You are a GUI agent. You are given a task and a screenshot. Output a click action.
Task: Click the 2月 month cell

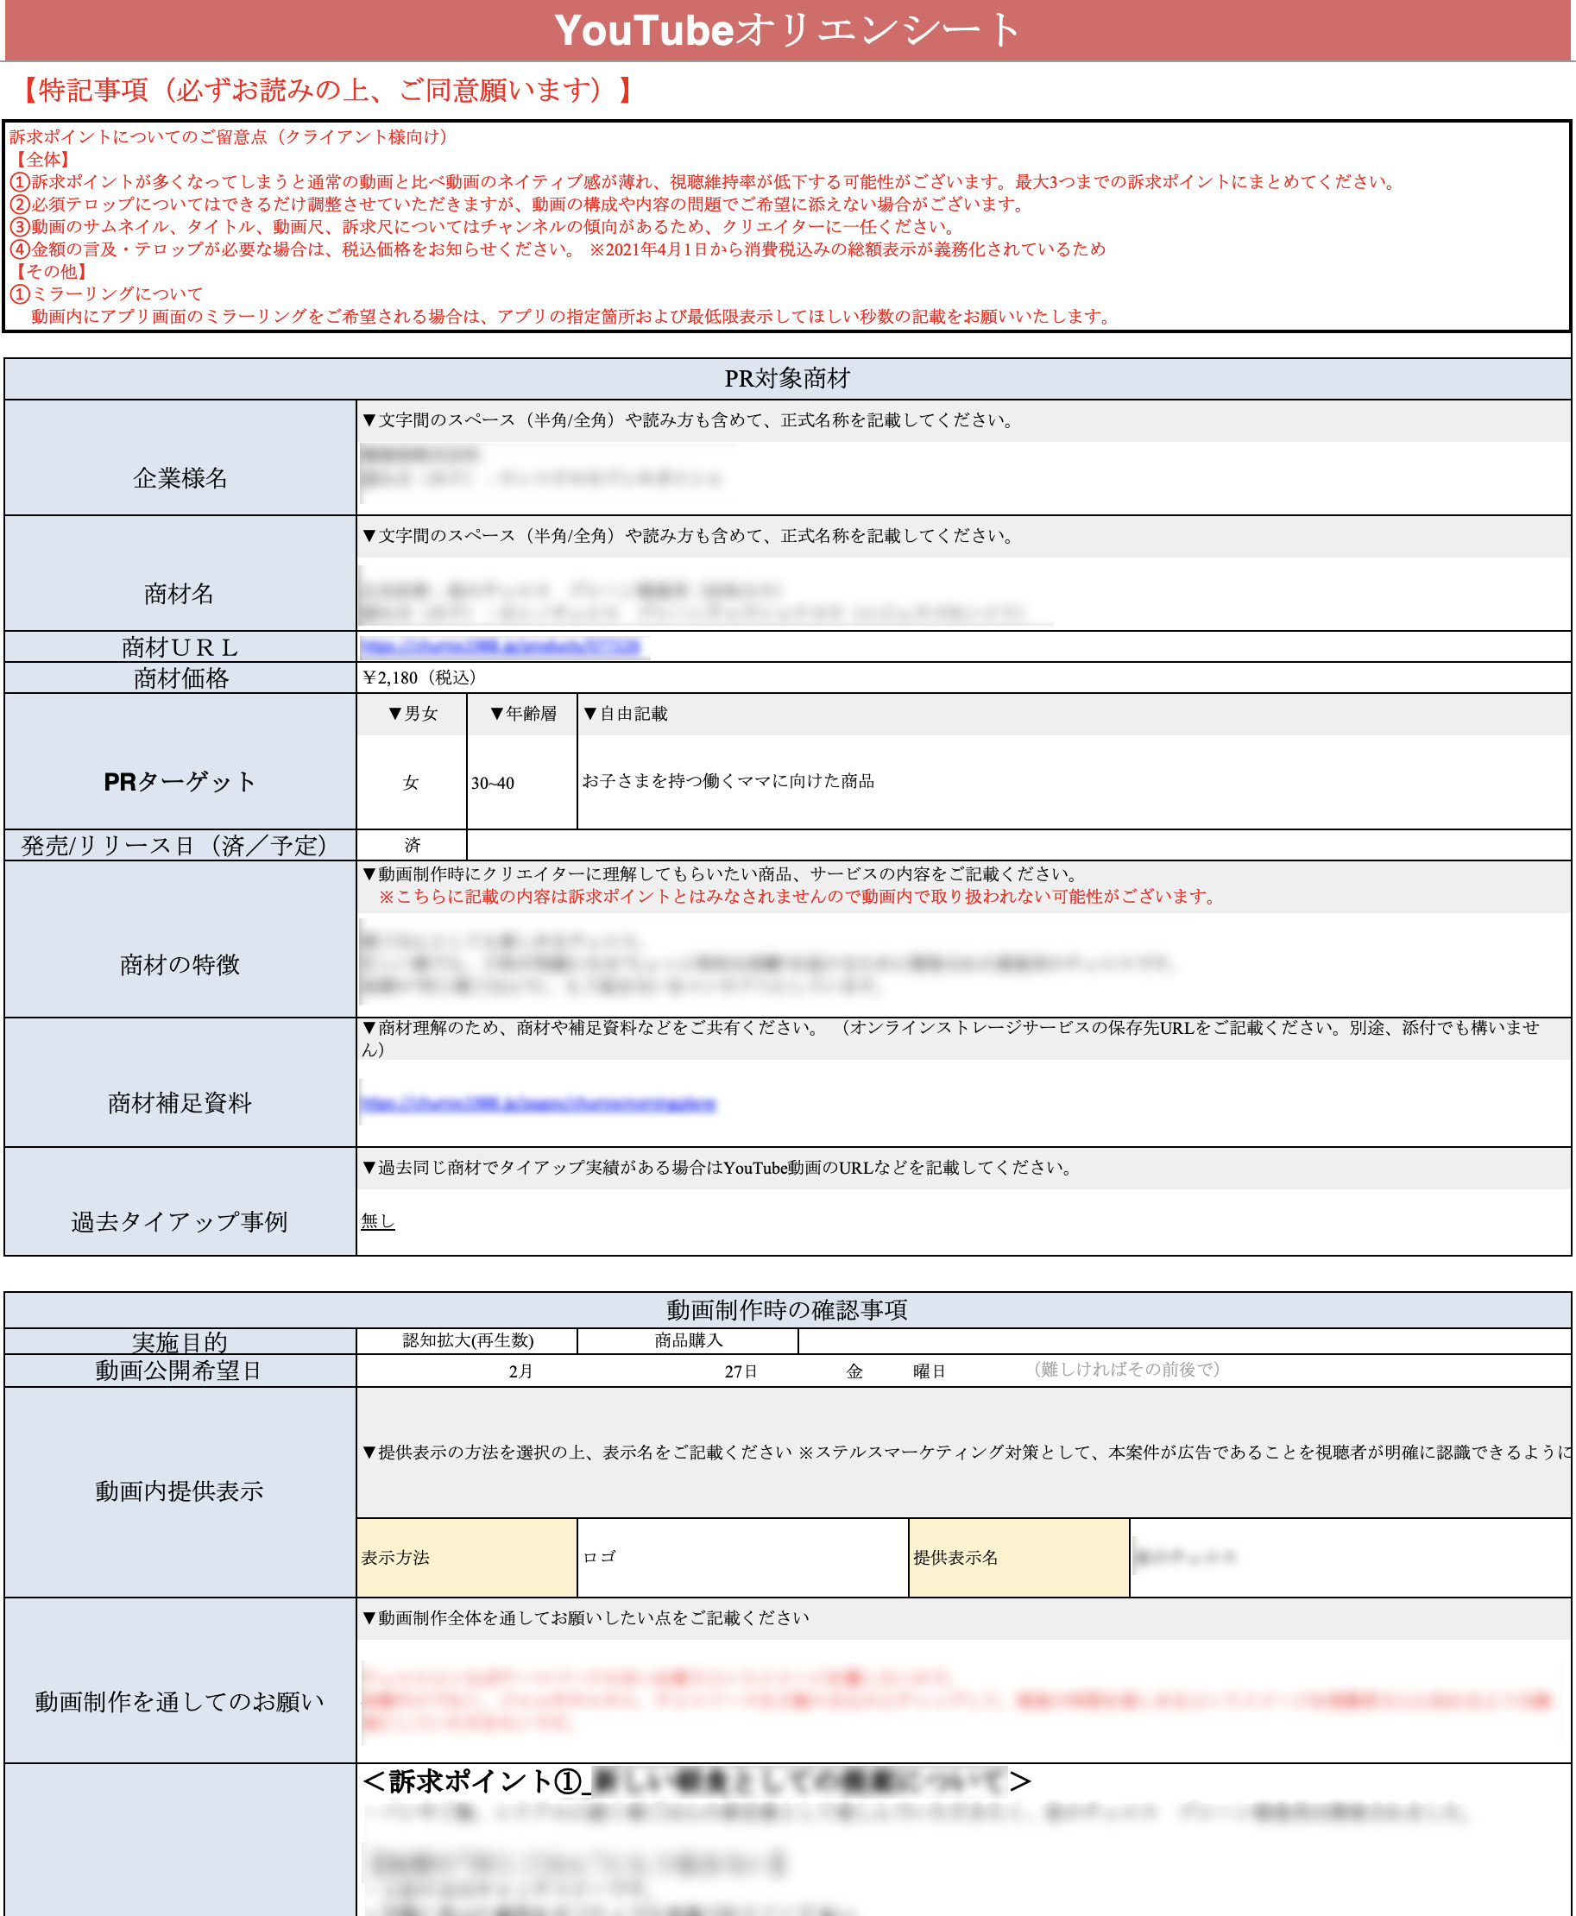[x=520, y=1371]
